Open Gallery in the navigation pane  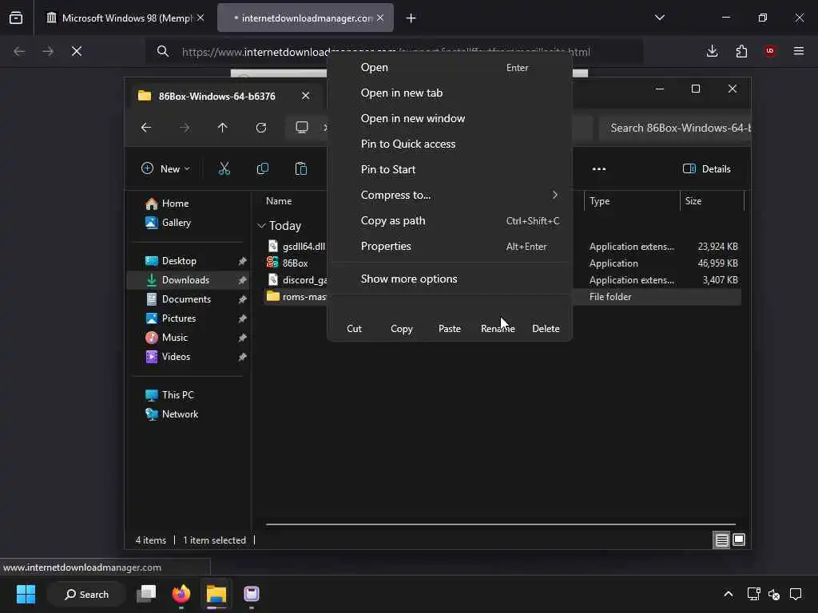coord(176,223)
